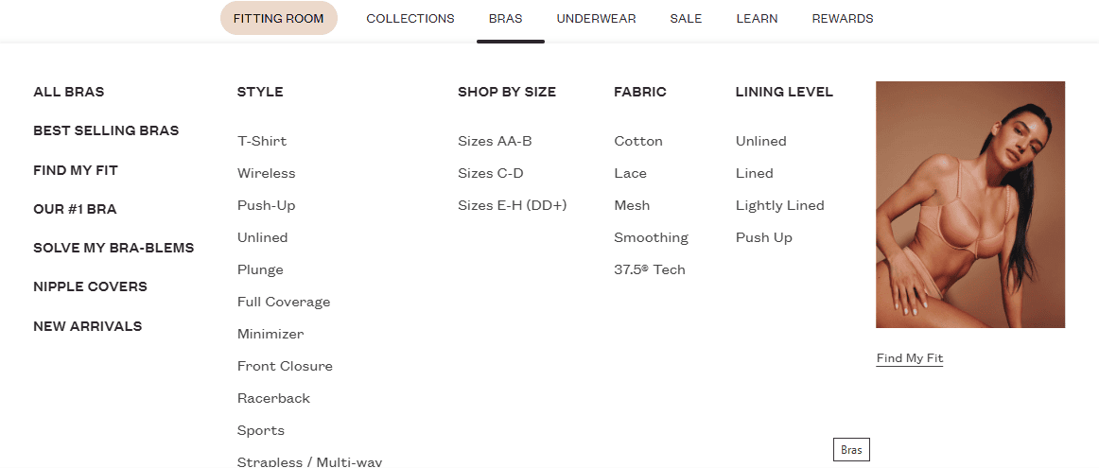Open Best Selling Bras

(106, 131)
